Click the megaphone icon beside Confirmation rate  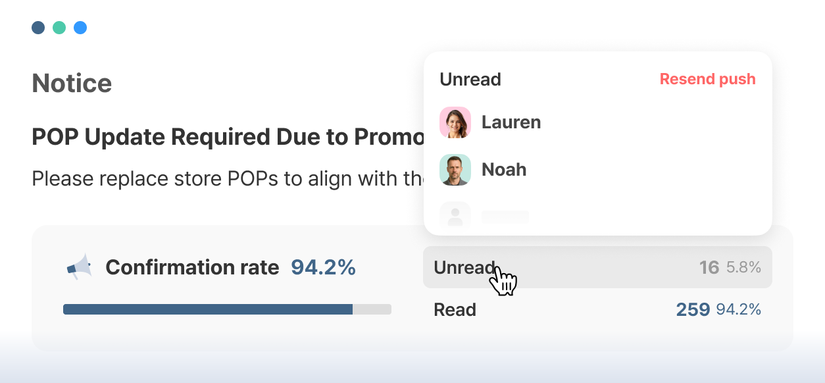click(x=79, y=267)
